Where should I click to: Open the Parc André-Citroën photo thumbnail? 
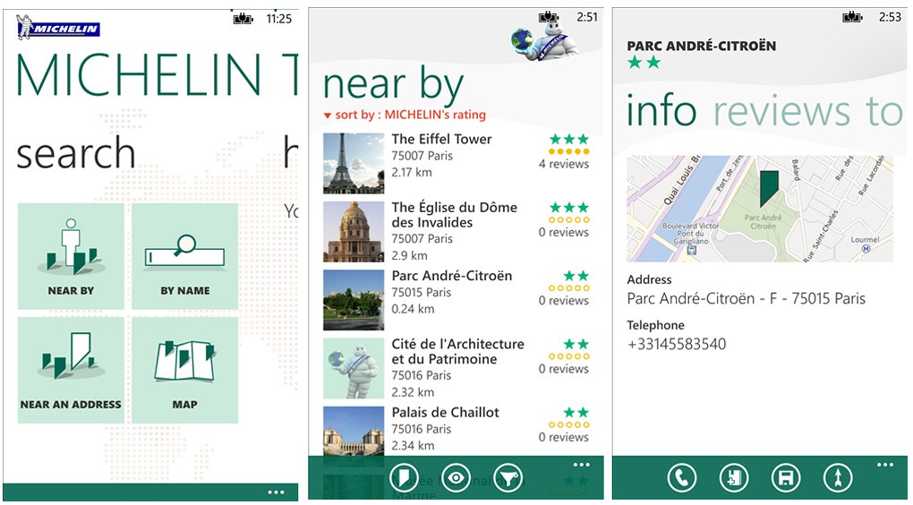point(354,300)
